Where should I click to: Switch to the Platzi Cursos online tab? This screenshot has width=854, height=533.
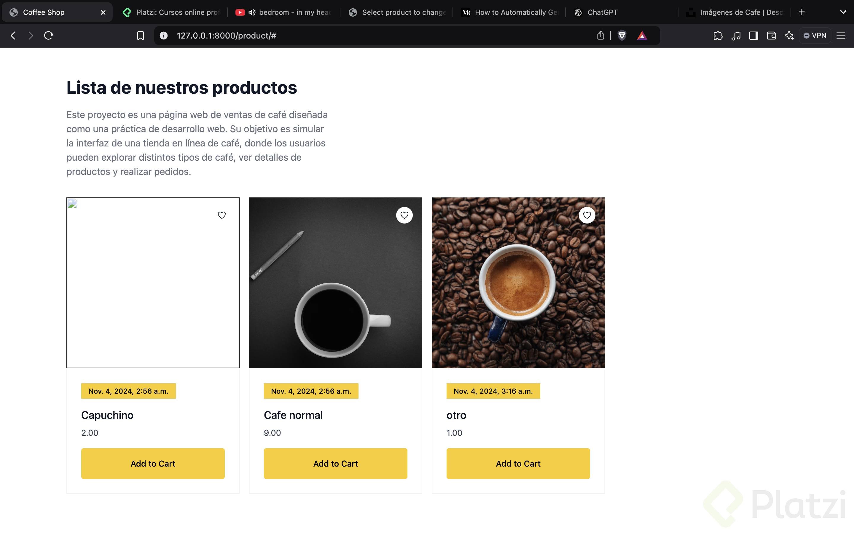176,12
